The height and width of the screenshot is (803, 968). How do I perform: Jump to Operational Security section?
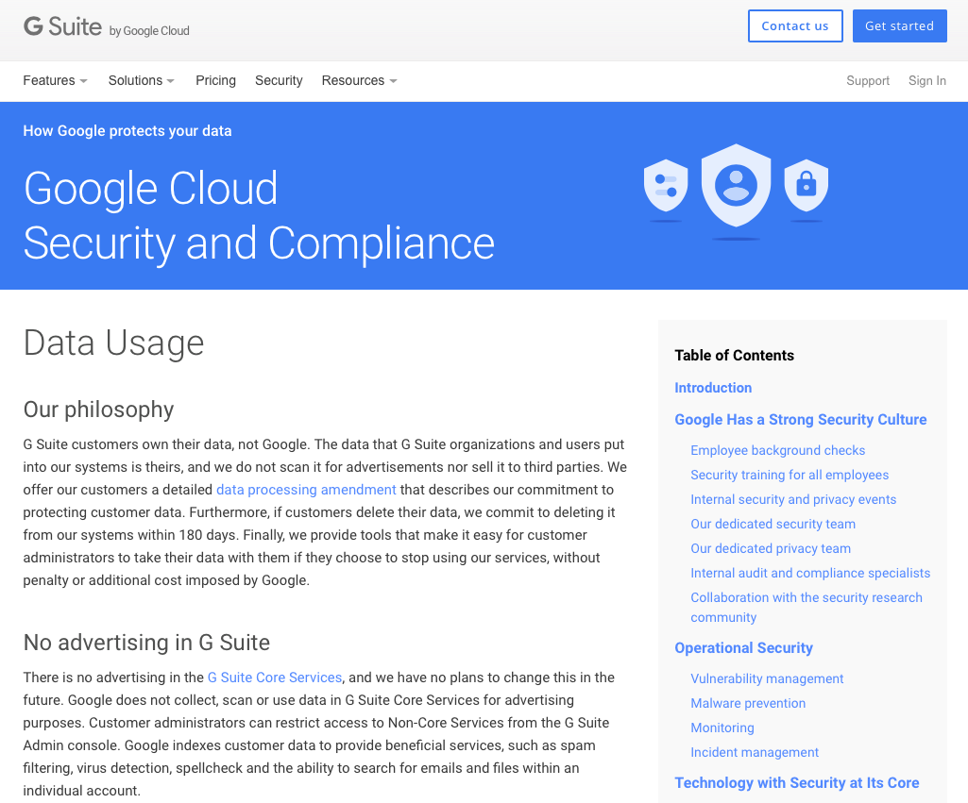(743, 648)
